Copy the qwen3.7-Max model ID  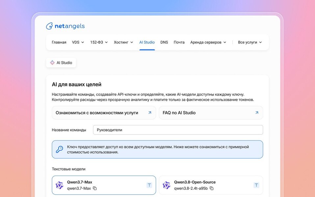(94, 188)
